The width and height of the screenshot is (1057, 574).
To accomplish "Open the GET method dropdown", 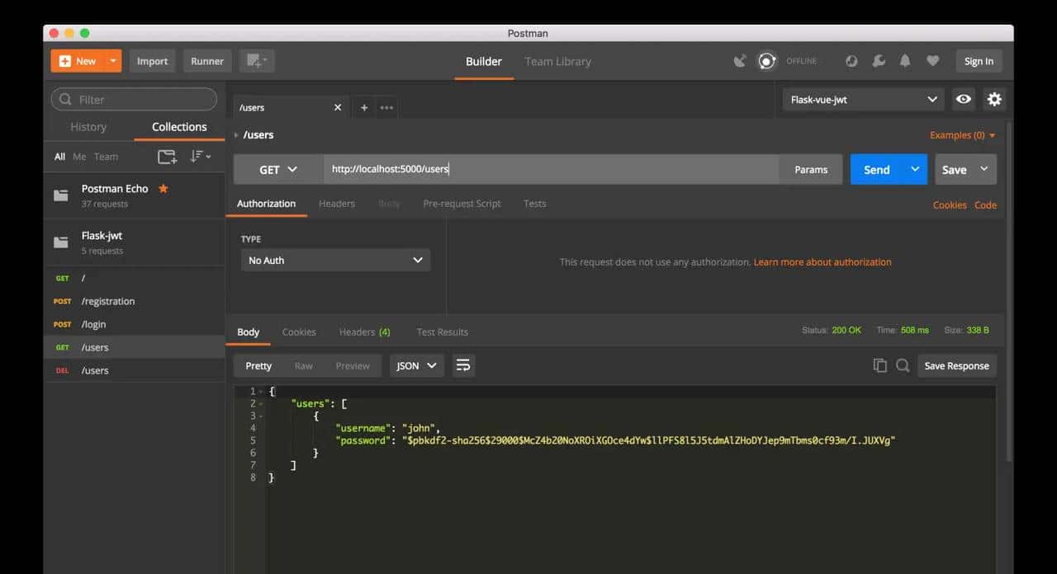I will (x=278, y=169).
